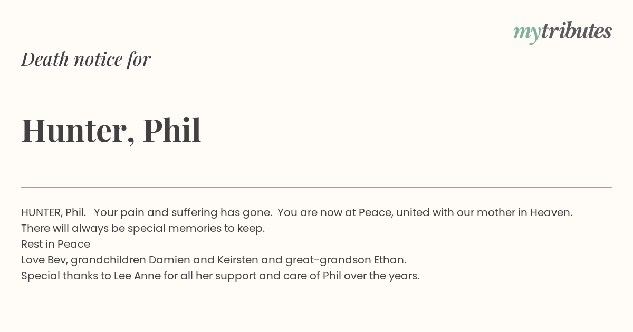
Task: Click the "Hunter, Phil" title
Action: coord(111,130)
